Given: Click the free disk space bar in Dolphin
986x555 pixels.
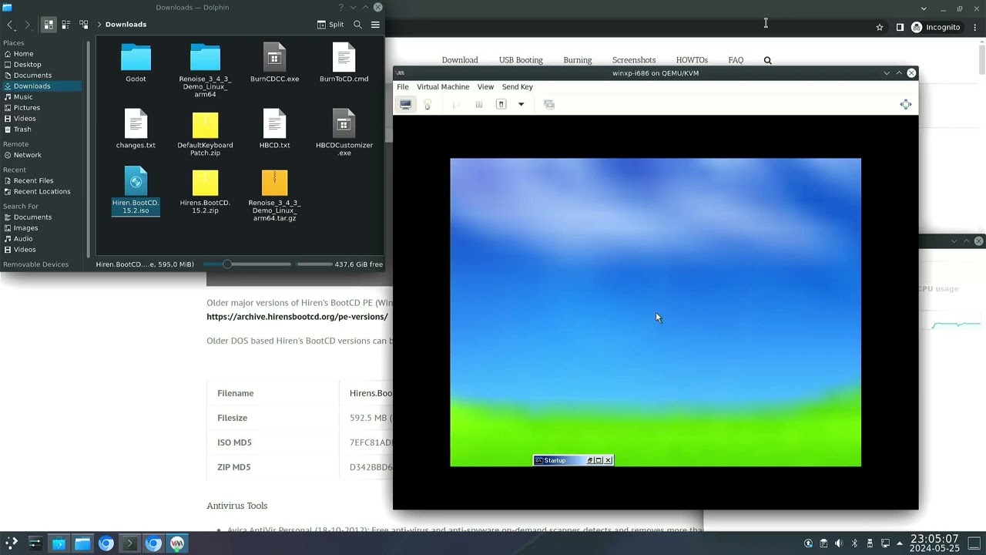Looking at the screenshot, I should [x=314, y=264].
